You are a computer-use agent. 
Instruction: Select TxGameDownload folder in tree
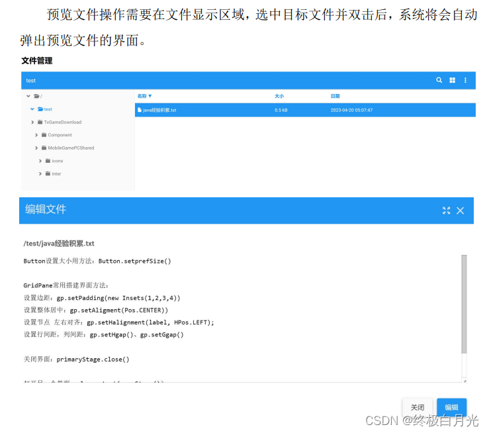tap(60, 122)
